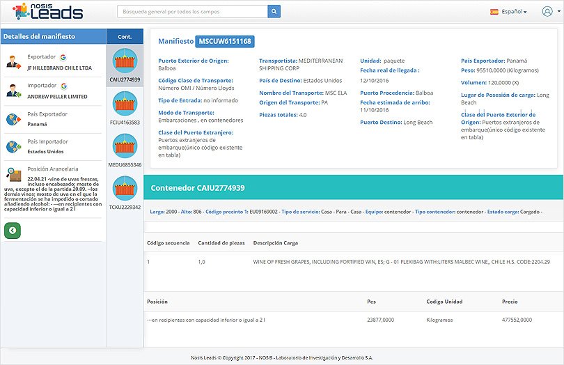
Task: Click the 23877,0000 weight cell
Action: tap(381, 320)
